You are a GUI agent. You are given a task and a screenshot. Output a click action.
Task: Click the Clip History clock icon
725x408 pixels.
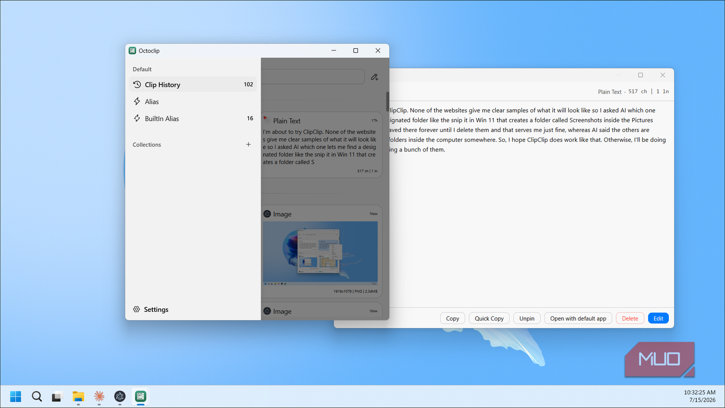[x=137, y=85]
